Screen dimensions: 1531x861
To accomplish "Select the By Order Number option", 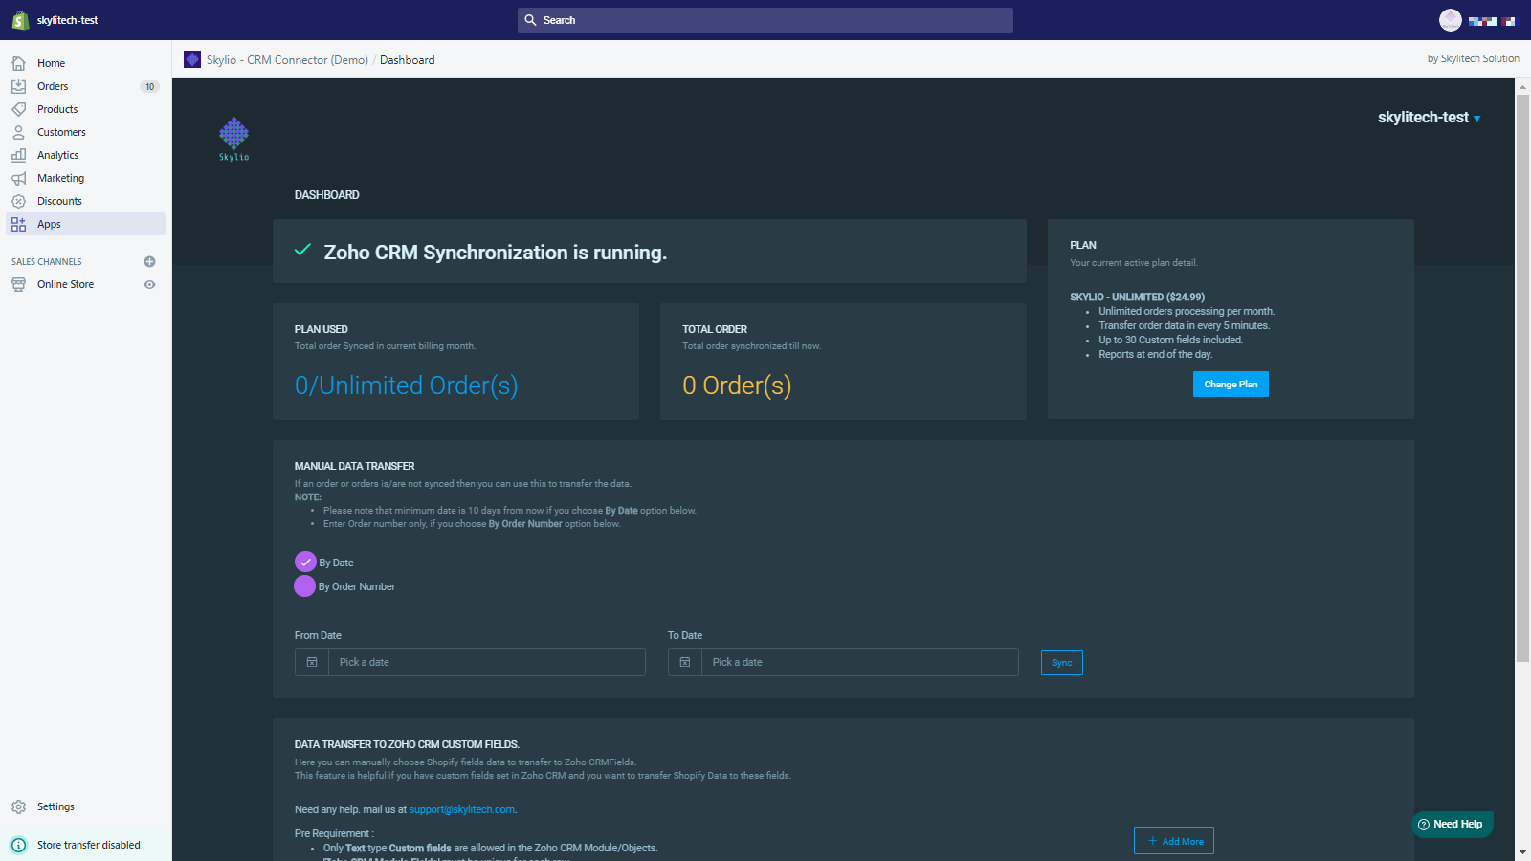I will tap(304, 585).
